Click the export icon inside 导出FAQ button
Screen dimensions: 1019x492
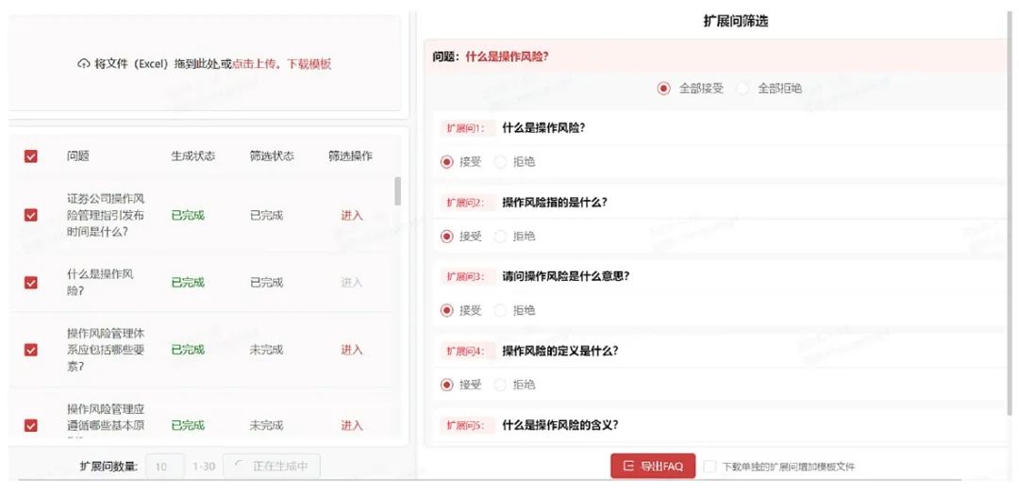point(627,466)
